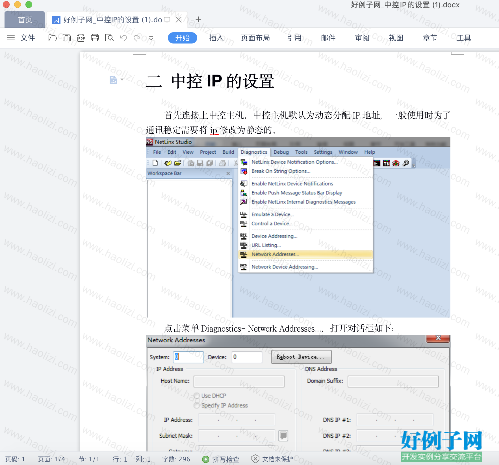Click the undo arrow

(123, 38)
